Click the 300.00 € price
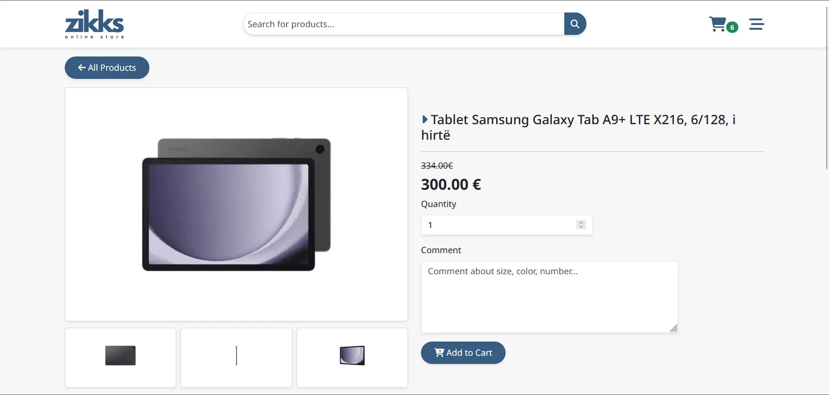Screen dimensions: 829x395 (451, 185)
